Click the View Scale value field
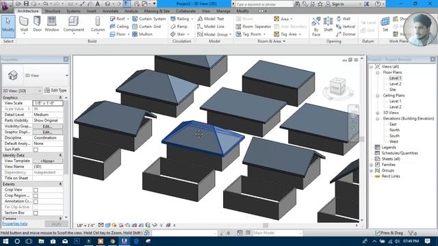This screenshot has height=246, width=438. (48, 103)
